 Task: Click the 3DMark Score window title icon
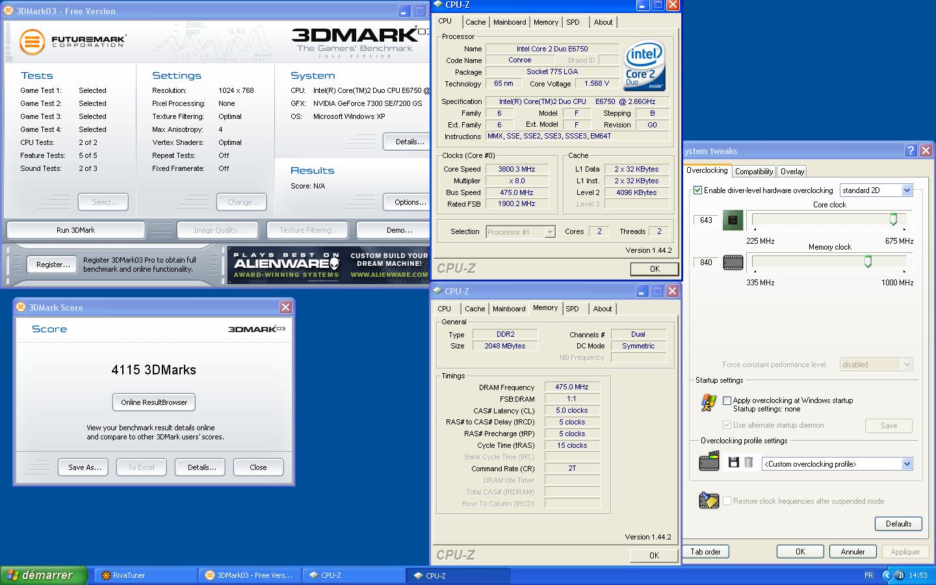click(x=21, y=307)
